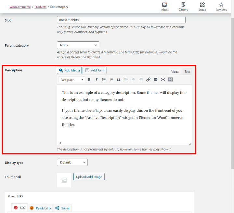The height and width of the screenshot is (213, 234).
Task: Switch to the Text editor tab
Action: [x=187, y=72]
